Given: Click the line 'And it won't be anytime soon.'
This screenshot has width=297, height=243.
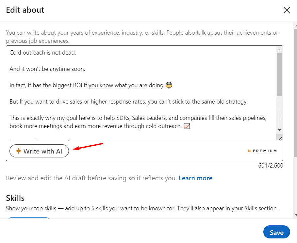Looking at the screenshot, I should [47, 69].
